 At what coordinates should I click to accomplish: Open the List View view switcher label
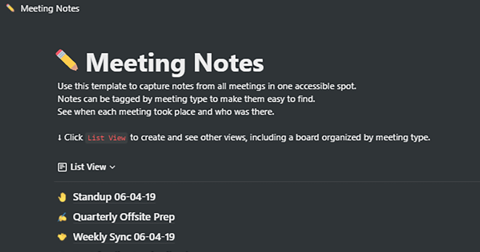pos(88,167)
